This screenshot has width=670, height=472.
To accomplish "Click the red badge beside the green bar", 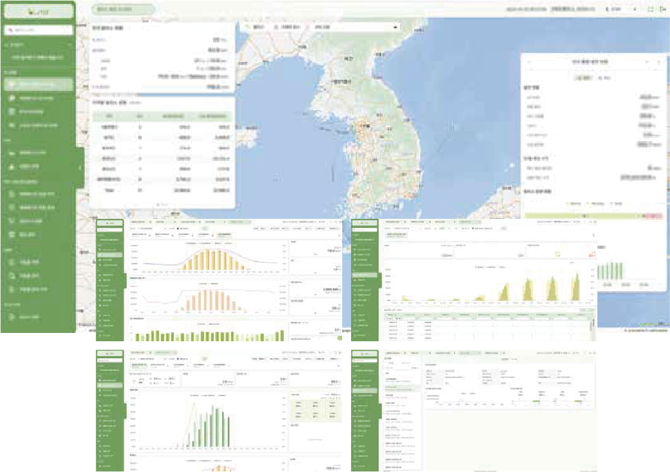I will tap(653, 216).
